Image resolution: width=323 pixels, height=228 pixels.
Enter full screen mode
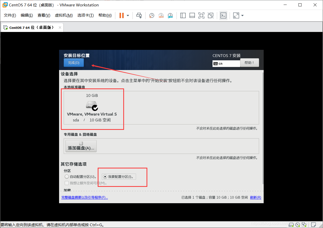pyautogui.click(x=201, y=16)
